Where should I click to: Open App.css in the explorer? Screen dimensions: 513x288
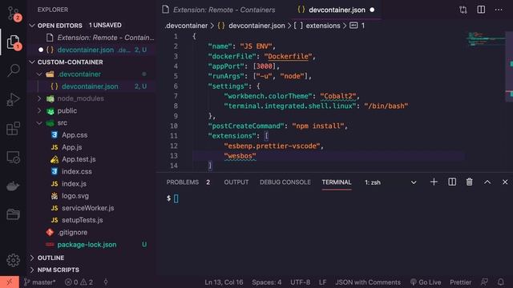[x=75, y=135]
